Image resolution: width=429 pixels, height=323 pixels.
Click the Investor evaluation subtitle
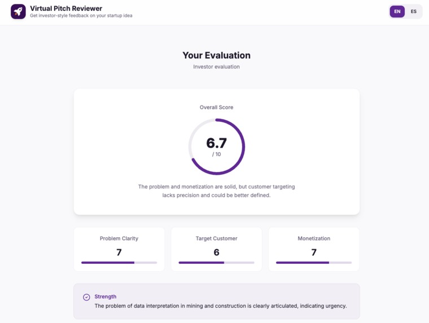pos(216,67)
